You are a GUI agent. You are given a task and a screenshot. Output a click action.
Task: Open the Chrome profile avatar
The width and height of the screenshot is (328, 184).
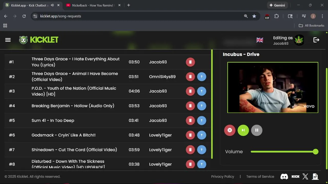pyautogui.click(x=313, y=16)
